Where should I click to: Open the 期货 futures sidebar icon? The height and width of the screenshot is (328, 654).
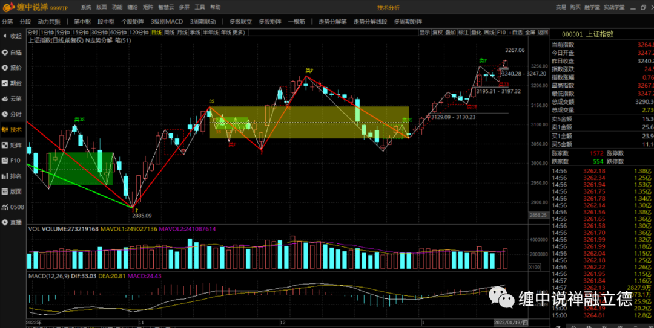coord(12,83)
